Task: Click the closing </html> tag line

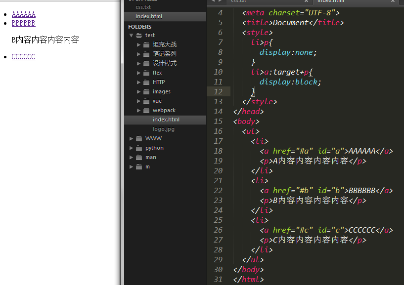Action: 248,280
